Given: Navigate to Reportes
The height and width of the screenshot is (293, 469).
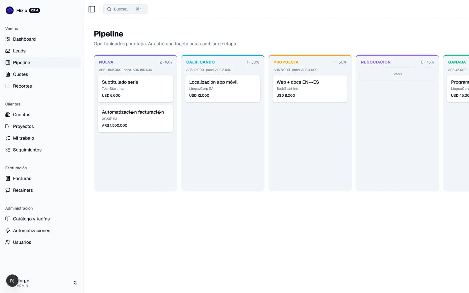Looking at the screenshot, I should 41,86.
